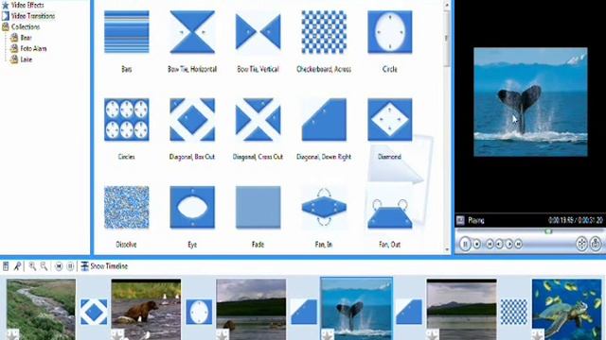Select the lake storyboard clip after the whale

tap(461, 309)
